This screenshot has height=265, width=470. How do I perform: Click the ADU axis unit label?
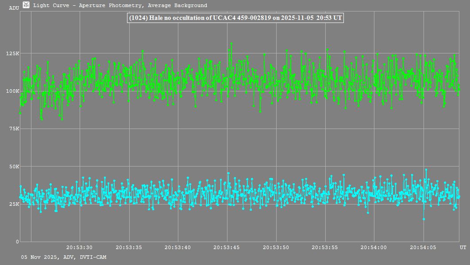tap(14, 8)
